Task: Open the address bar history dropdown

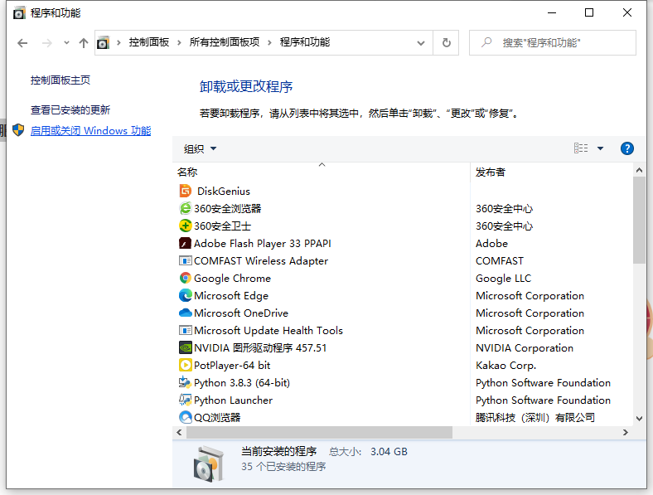Action: click(x=421, y=43)
